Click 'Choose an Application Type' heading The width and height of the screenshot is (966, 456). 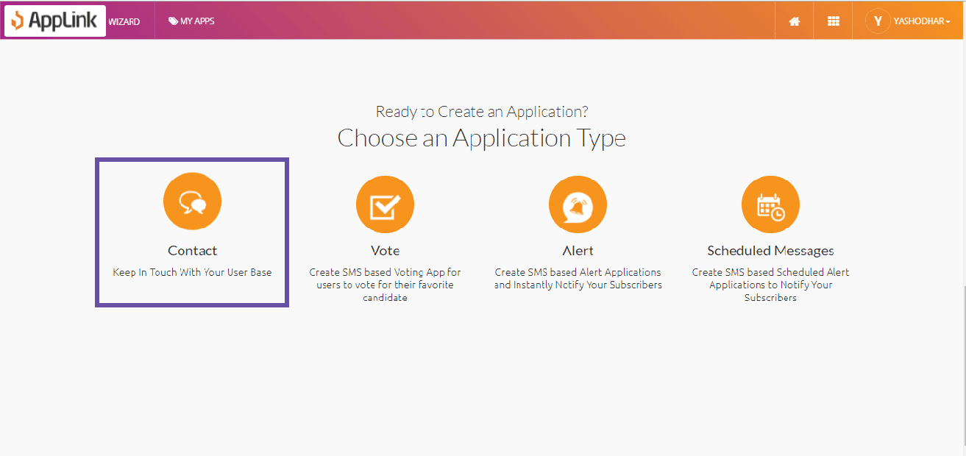482,138
